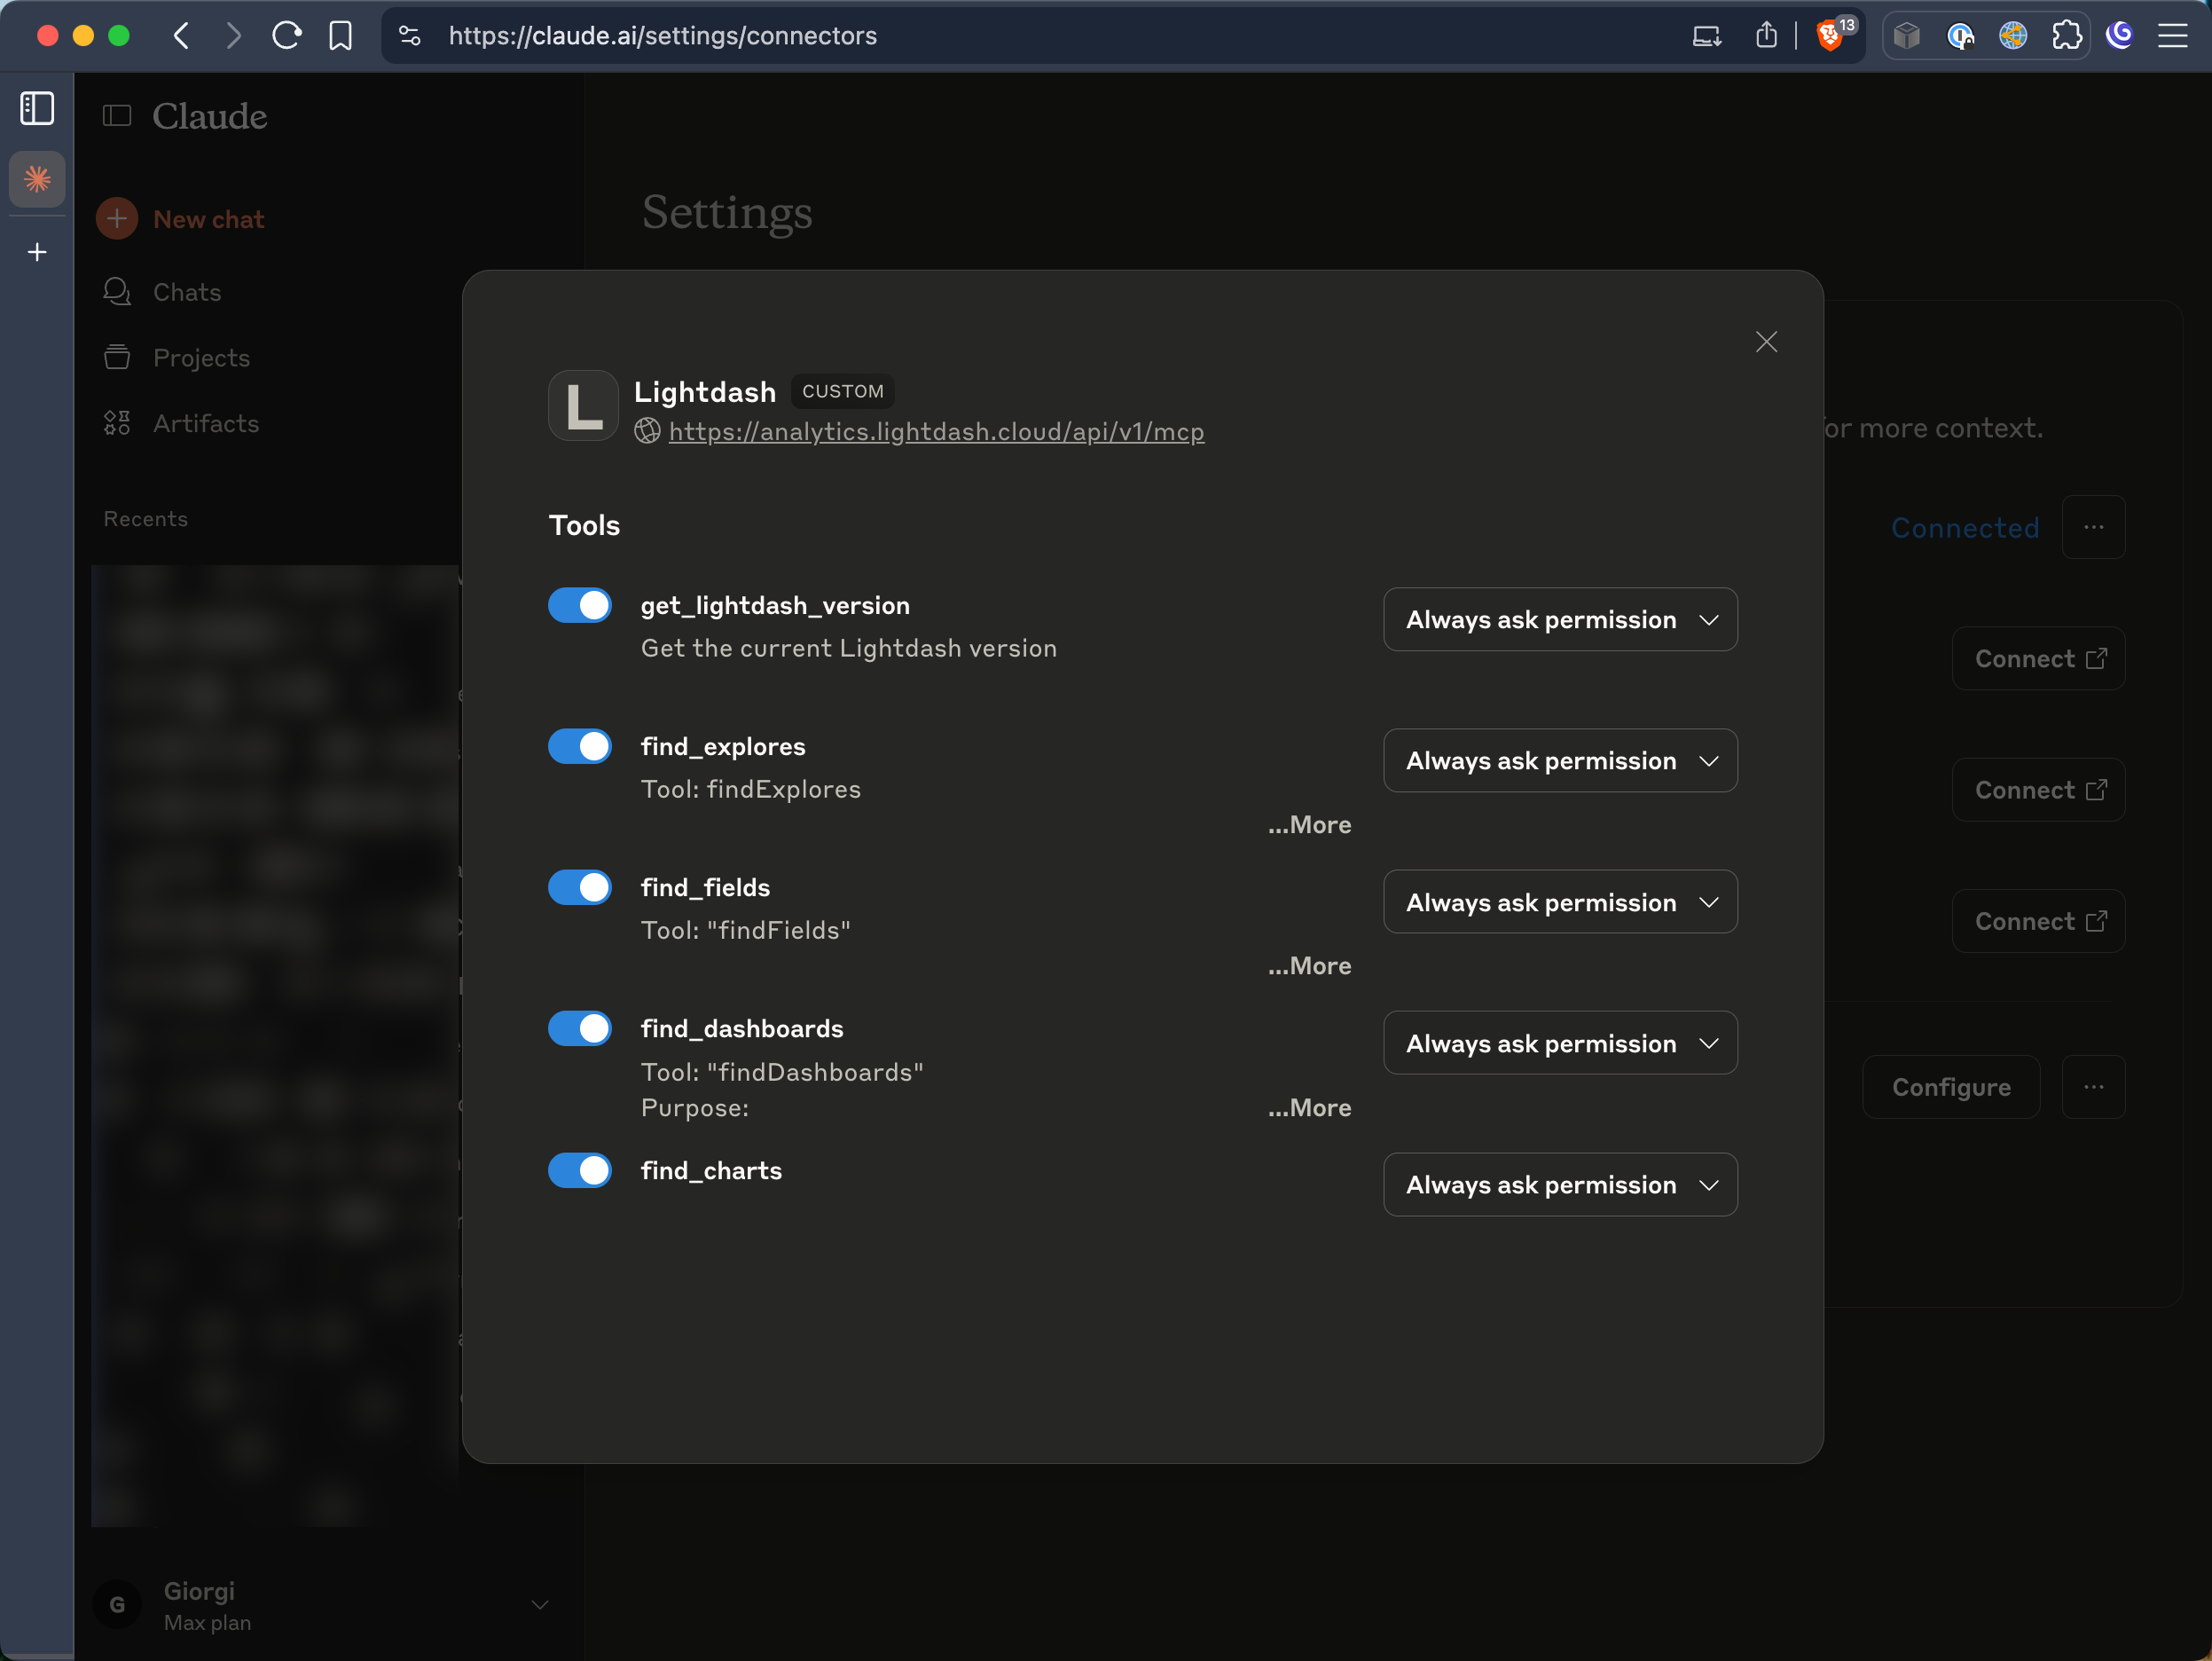Screen dimensions: 2212x1661
Task: Open the Chats section in sidebar
Action: click(x=186, y=291)
